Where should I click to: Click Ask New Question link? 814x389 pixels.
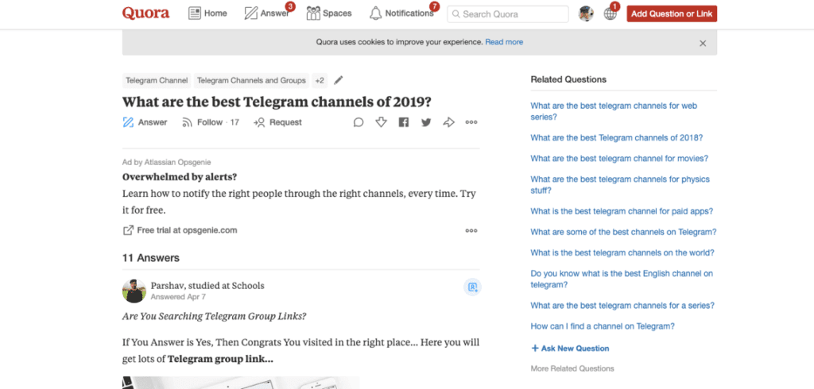click(x=570, y=349)
